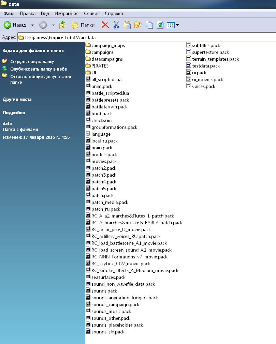Select RC_Smoke_Effects_A_Medium_movie.pack file
The image size is (276, 344).
(135, 270)
